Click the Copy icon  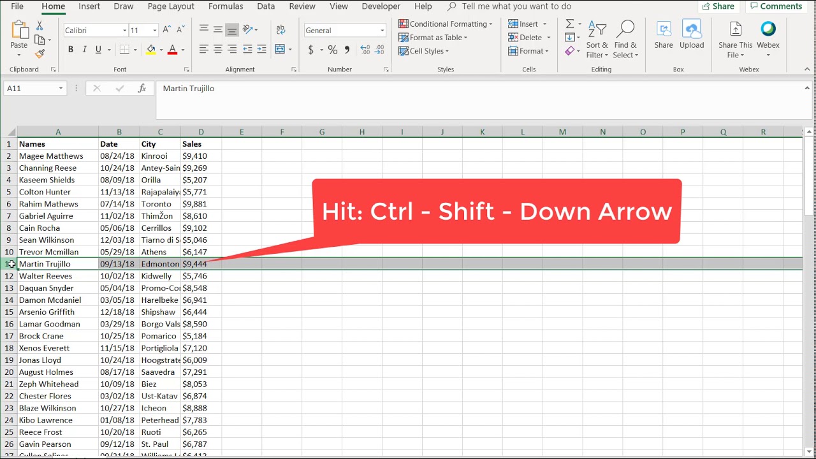click(40, 40)
